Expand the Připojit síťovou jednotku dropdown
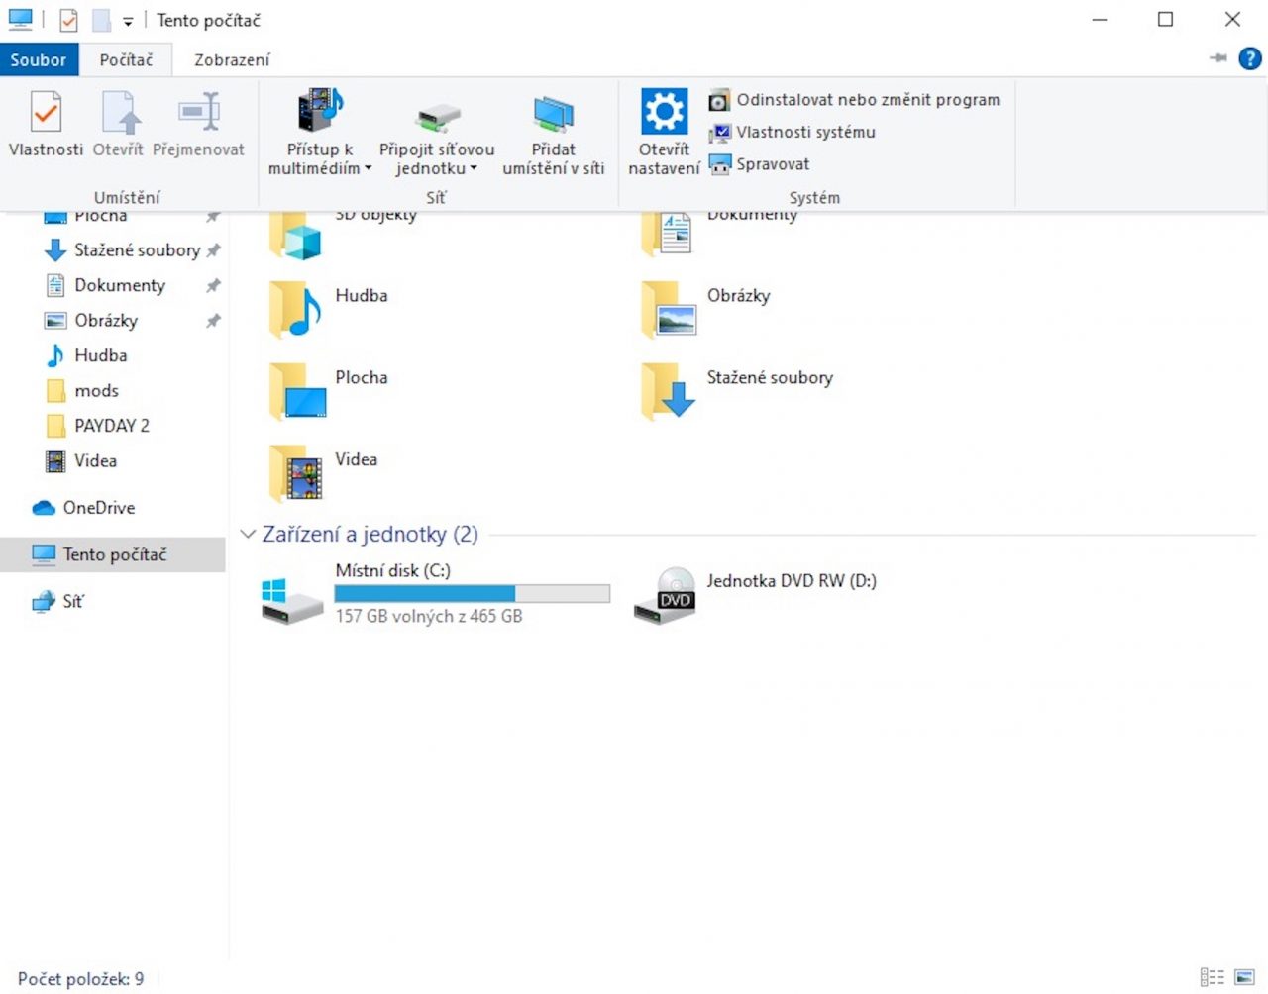This screenshot has height=994, width=1268. 474,169
